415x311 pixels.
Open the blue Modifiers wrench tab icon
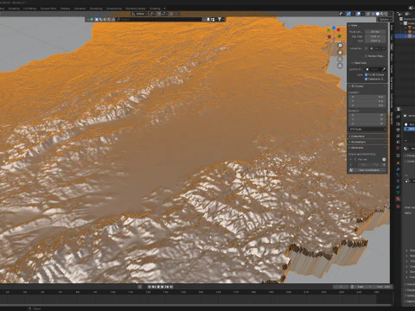coord(399,169)
